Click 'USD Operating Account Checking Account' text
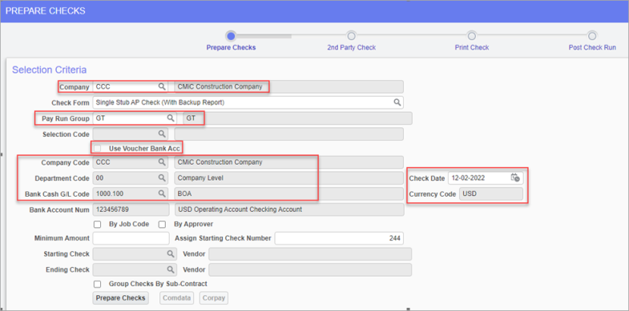 click(x=240, y=209)
